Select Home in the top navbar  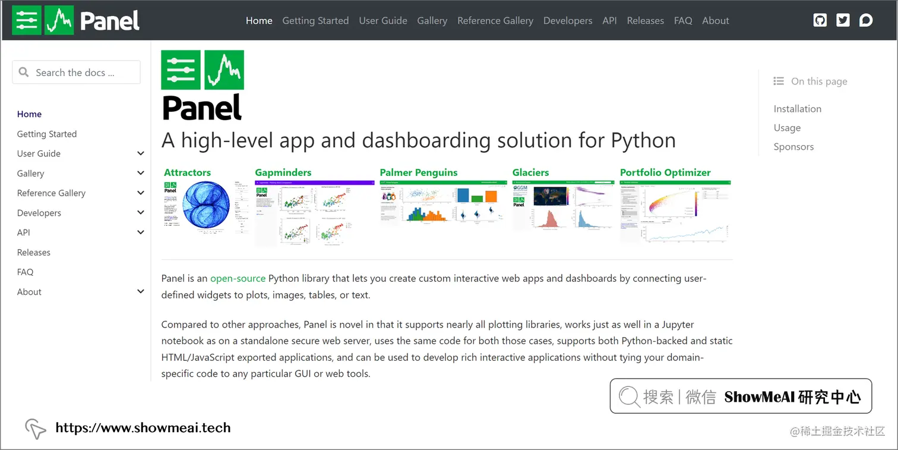point(259,20)
